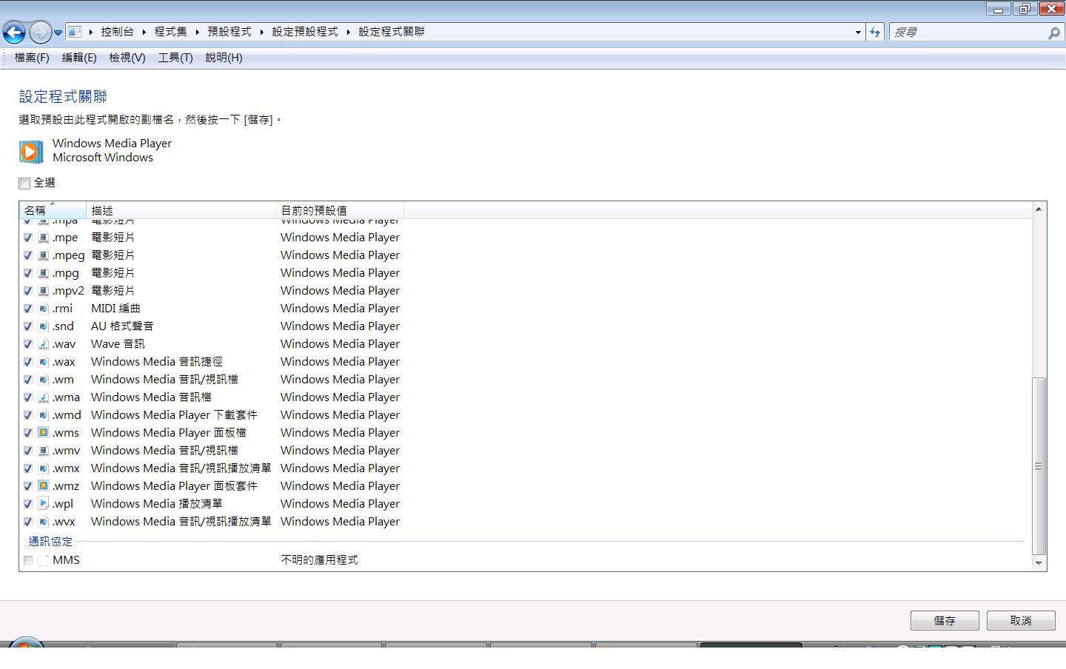Click the .rmi file type icon

click(x=44, y=309)
